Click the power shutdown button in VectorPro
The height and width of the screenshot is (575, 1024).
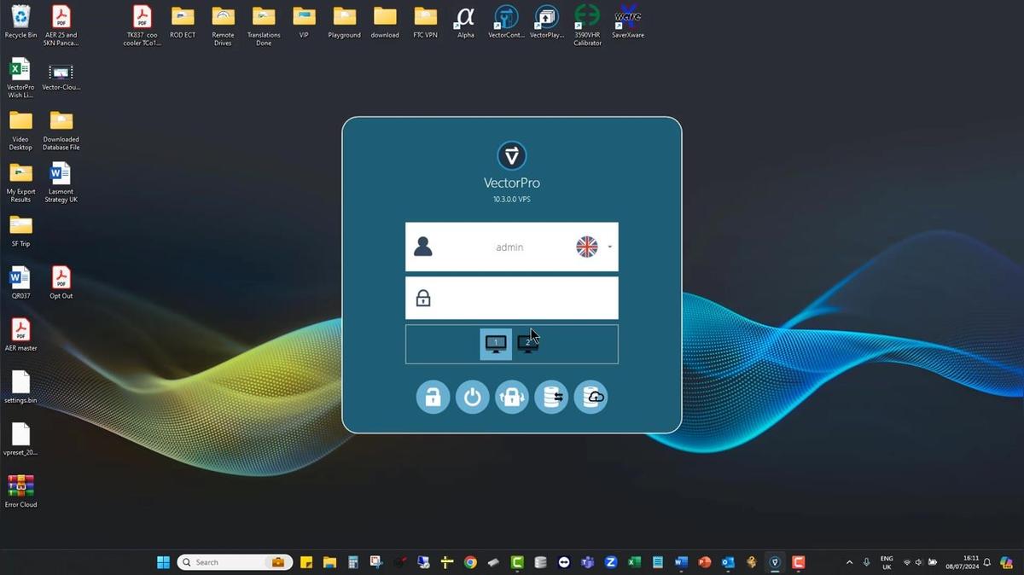(472, 397)
